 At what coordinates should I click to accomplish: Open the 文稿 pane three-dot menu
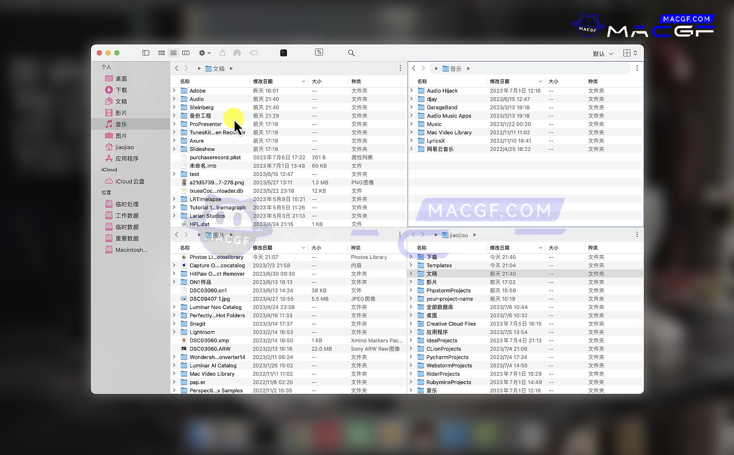click(x=400, y=68)
